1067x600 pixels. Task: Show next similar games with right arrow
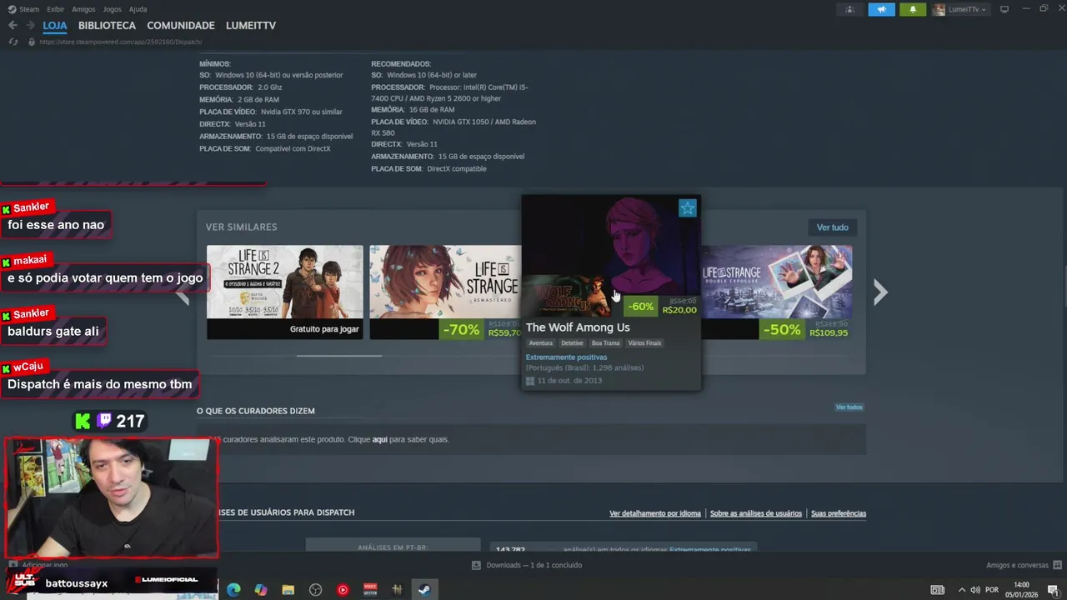[880, 292]
